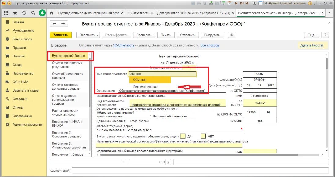Open Favorites star icon
The width and height of the screenshot is (335, 177).
[x=15, y=13]
